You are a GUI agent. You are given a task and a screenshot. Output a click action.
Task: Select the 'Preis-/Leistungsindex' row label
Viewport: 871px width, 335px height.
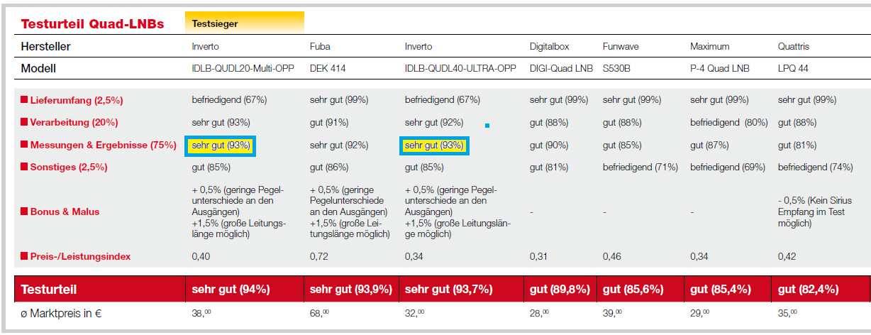pos(76,256)
